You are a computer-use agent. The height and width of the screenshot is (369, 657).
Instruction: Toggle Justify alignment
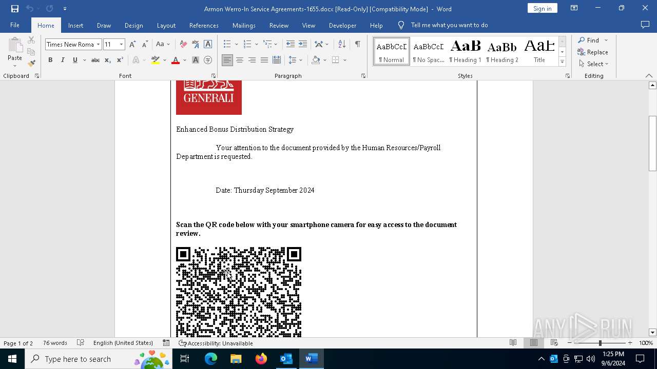pos(264,60)
